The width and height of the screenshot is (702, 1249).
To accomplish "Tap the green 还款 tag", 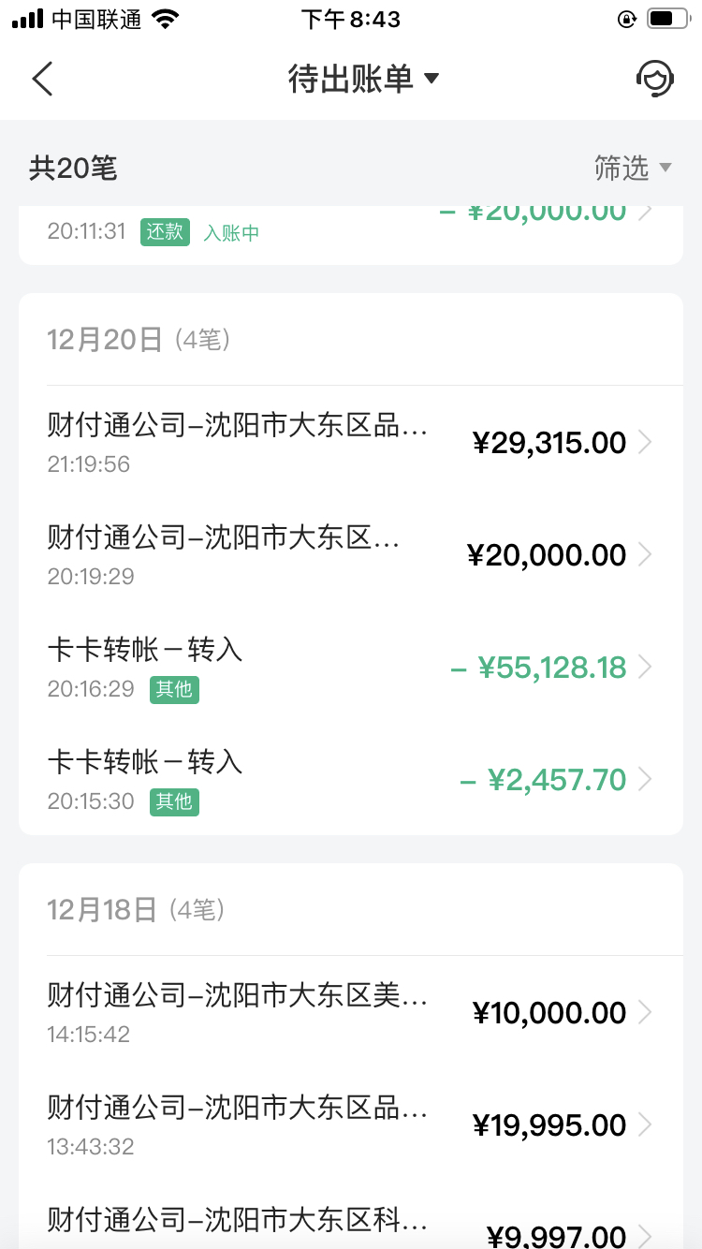I will [166, 232].
